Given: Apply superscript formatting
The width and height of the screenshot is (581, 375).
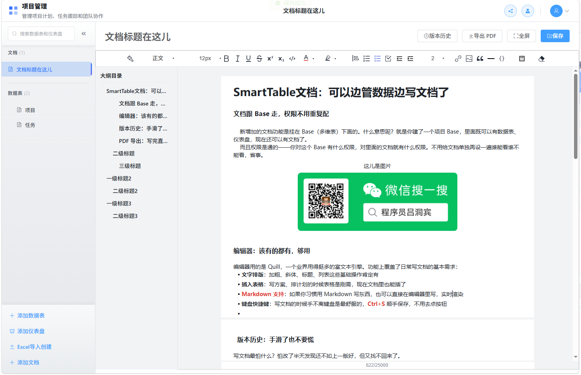Looking at the screenshot, I should click(x=270, y=59).
